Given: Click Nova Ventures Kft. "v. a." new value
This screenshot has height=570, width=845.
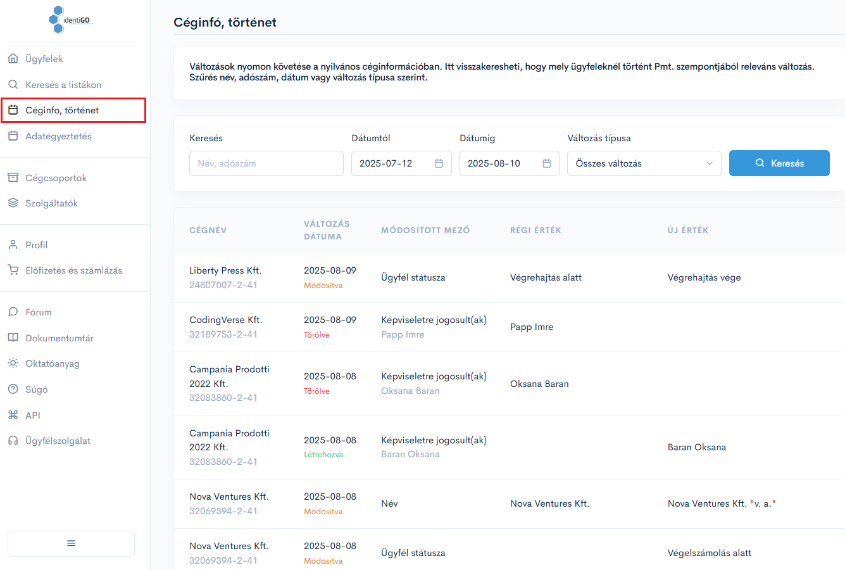Looking at the screenshot, I should point(722,503).
